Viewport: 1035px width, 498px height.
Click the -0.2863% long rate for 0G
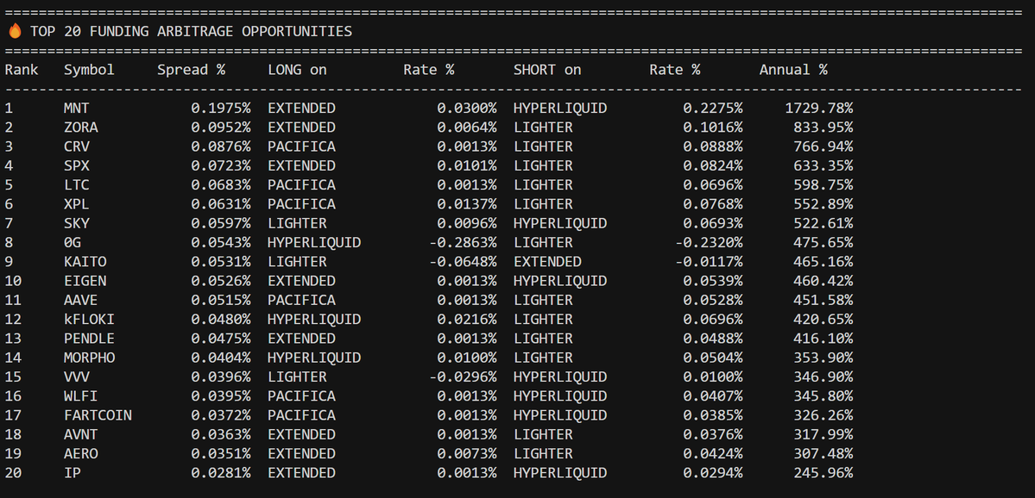[x=463, y=242]
